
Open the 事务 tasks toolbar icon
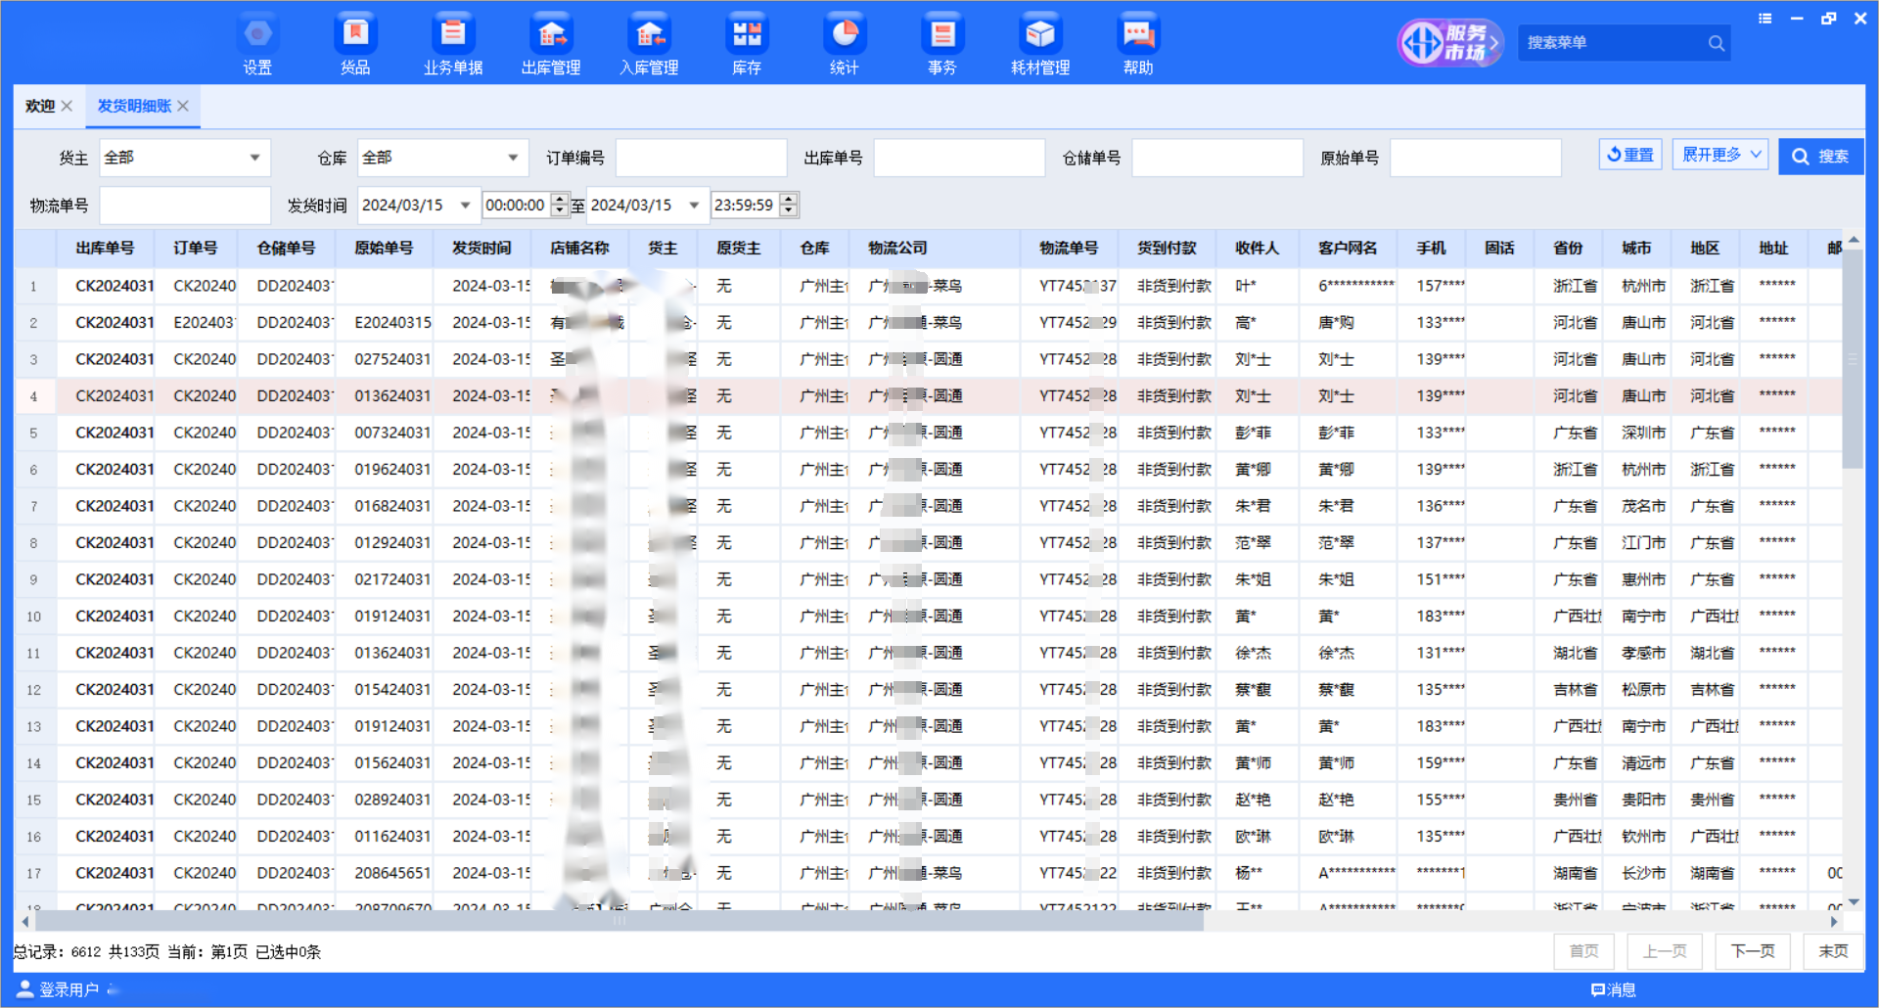click(942, 45)
